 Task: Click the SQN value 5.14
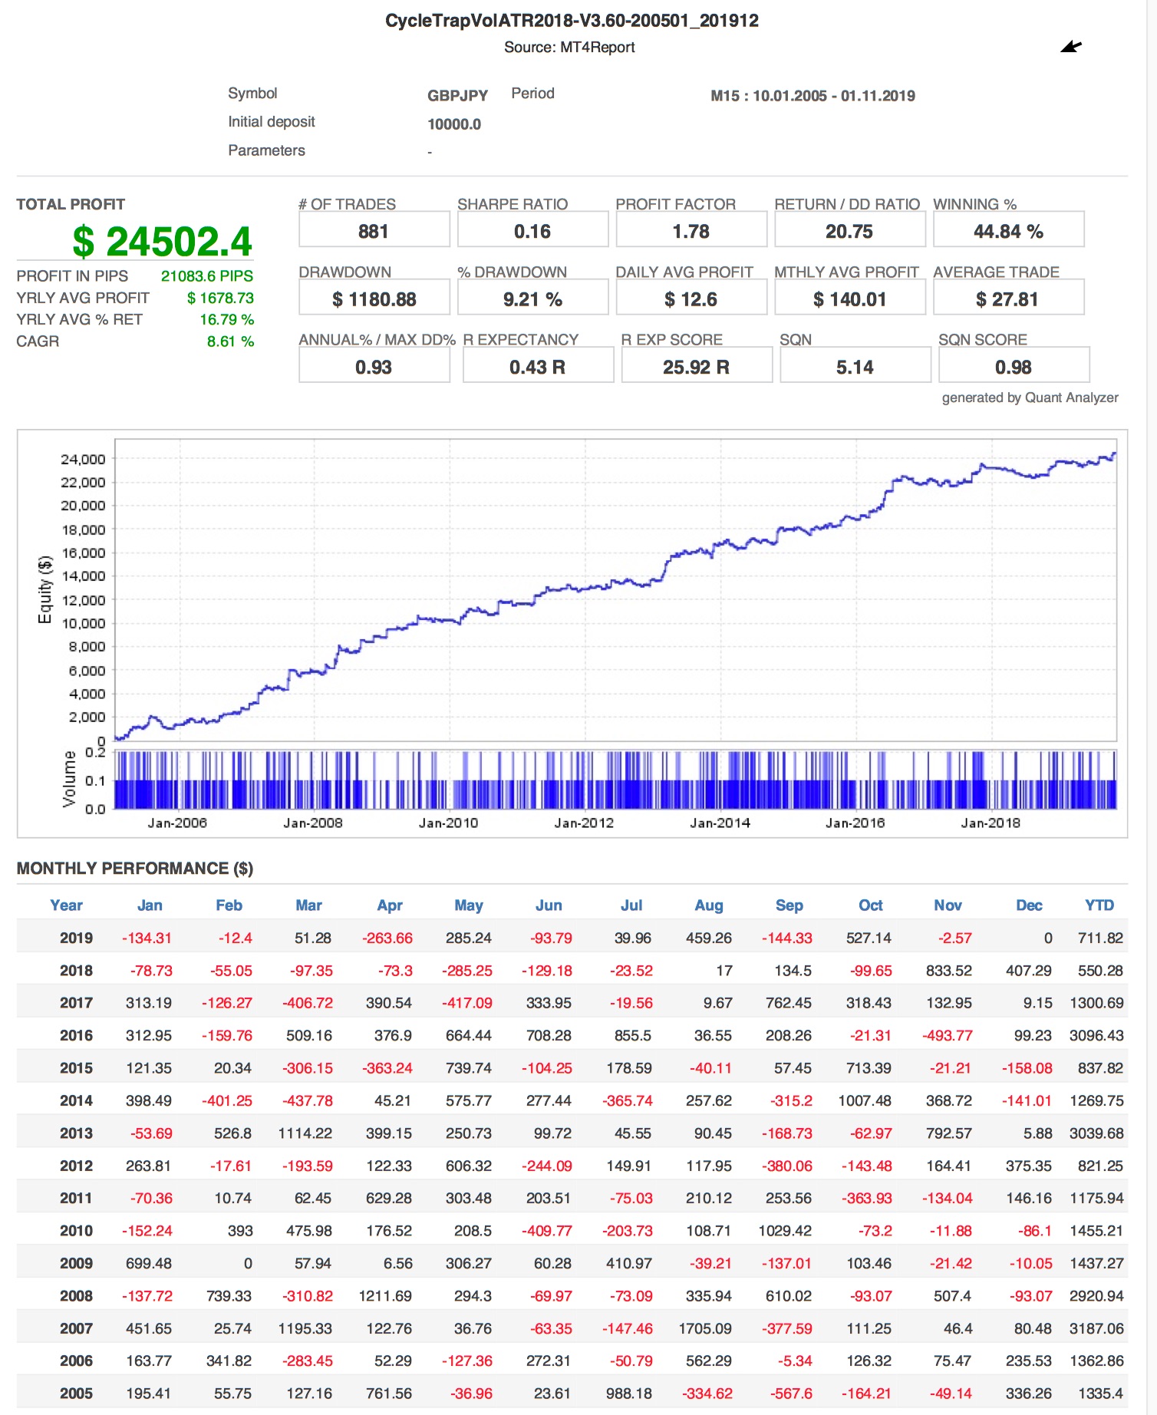coord(855,367)
